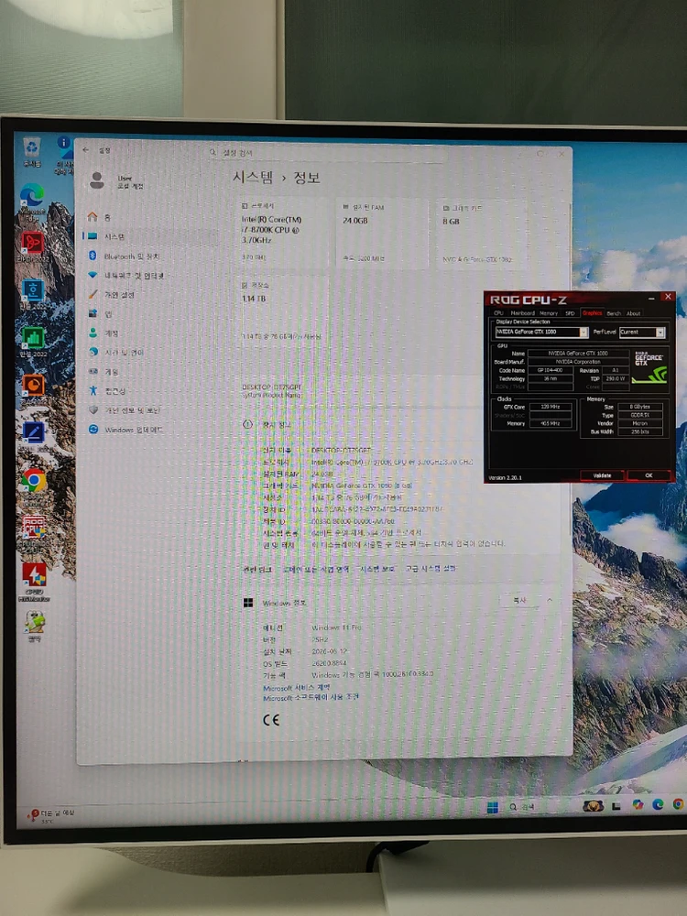Select the Graphics tab in CPU-Z
This screenshot has height=916, width=687.
click(x=592, y=313)
